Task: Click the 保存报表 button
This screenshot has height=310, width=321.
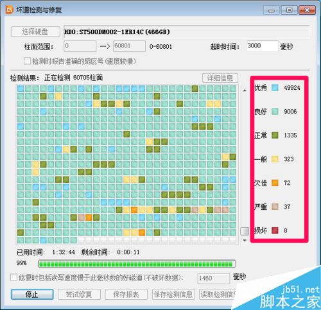Action: [x=126, y=295]
